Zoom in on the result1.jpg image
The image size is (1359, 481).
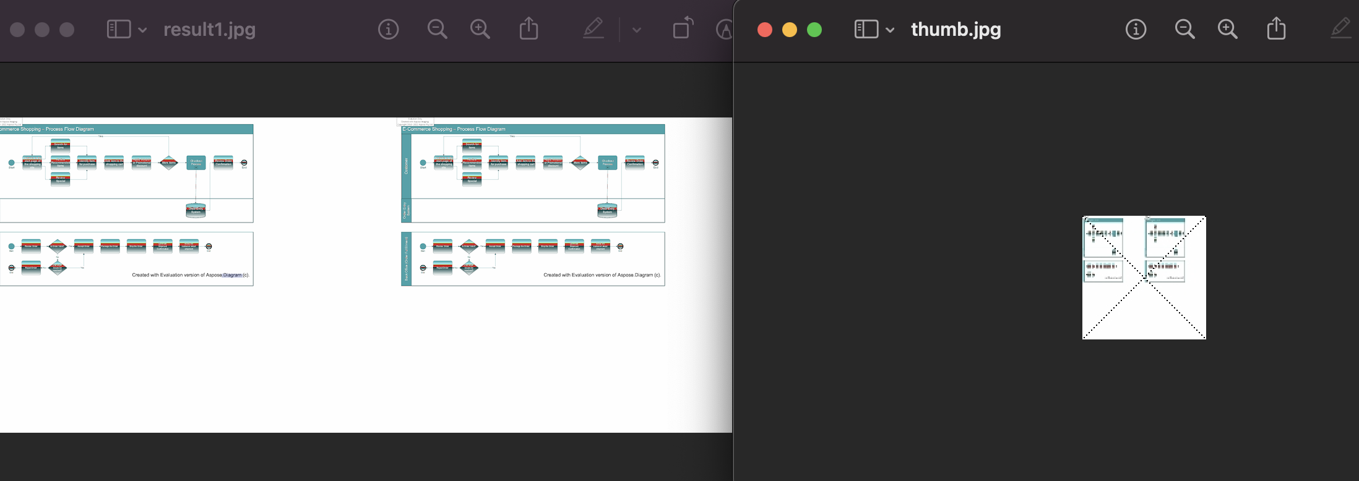(x=480, y=29)
